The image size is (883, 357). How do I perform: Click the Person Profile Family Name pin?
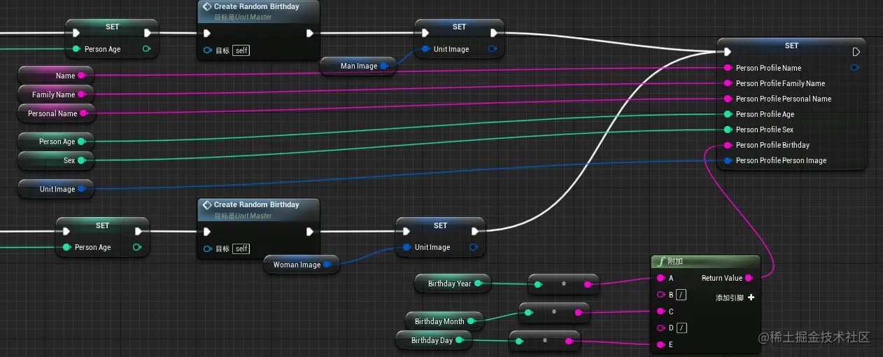pos(728,83)
